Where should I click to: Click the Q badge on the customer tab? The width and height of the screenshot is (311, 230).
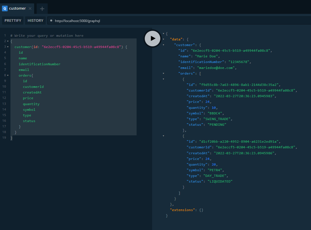(x=4, y=8)
